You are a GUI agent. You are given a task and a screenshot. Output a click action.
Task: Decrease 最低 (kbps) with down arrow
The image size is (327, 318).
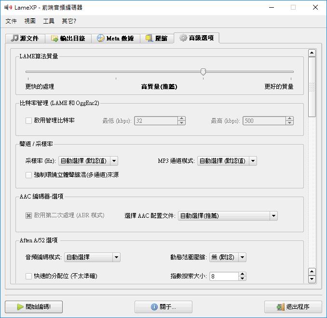coord(182,123)
